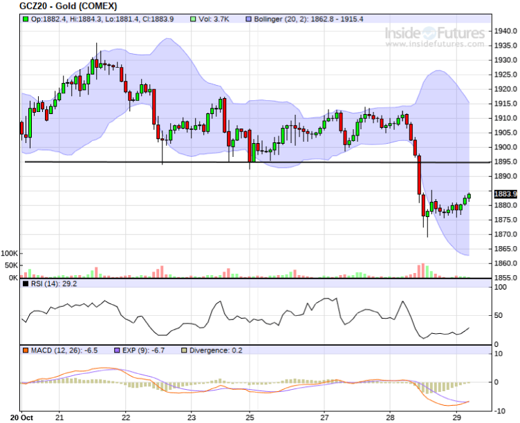The width and height of the screenshot is (520, 423).
Task: Click the orange MACD legend square
Action: (26, 350)
